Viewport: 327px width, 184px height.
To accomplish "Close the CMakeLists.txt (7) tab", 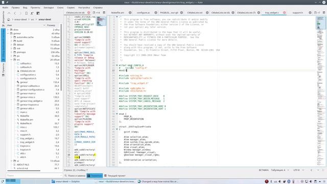I will [x=259, y=13].
